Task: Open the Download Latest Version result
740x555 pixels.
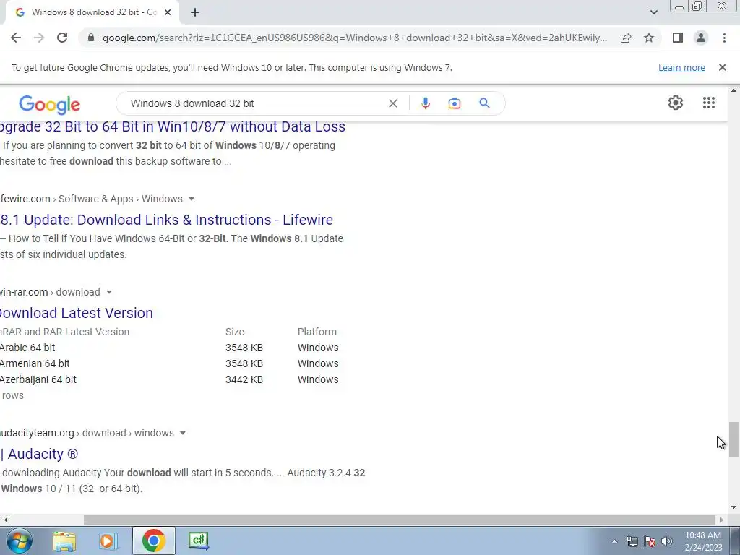Action: click(x=77, y=313)
